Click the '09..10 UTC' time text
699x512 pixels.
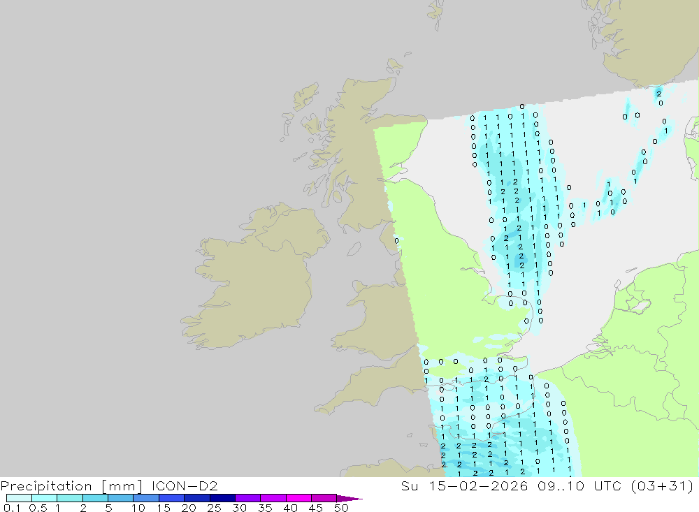[x=580, y=485]
